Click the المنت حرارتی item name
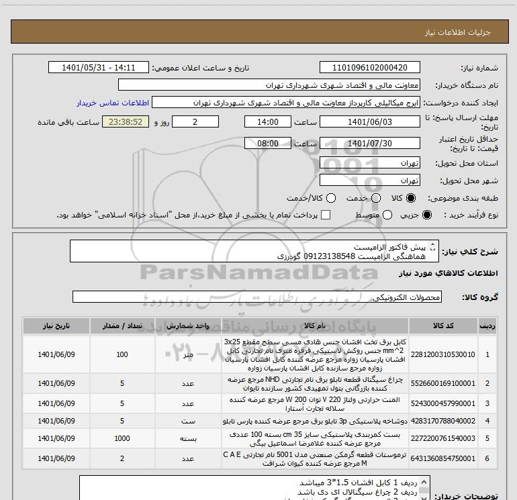 click(x=315, y=404)
